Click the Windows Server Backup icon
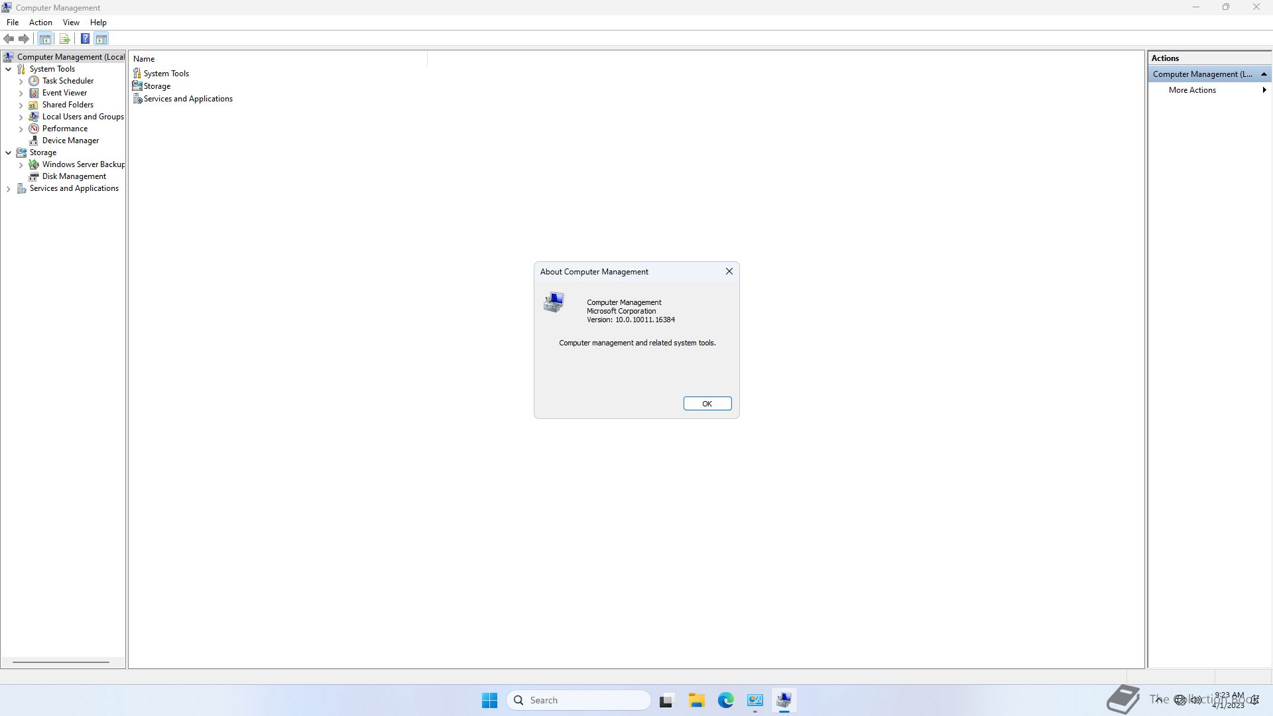 pos(34,164)
